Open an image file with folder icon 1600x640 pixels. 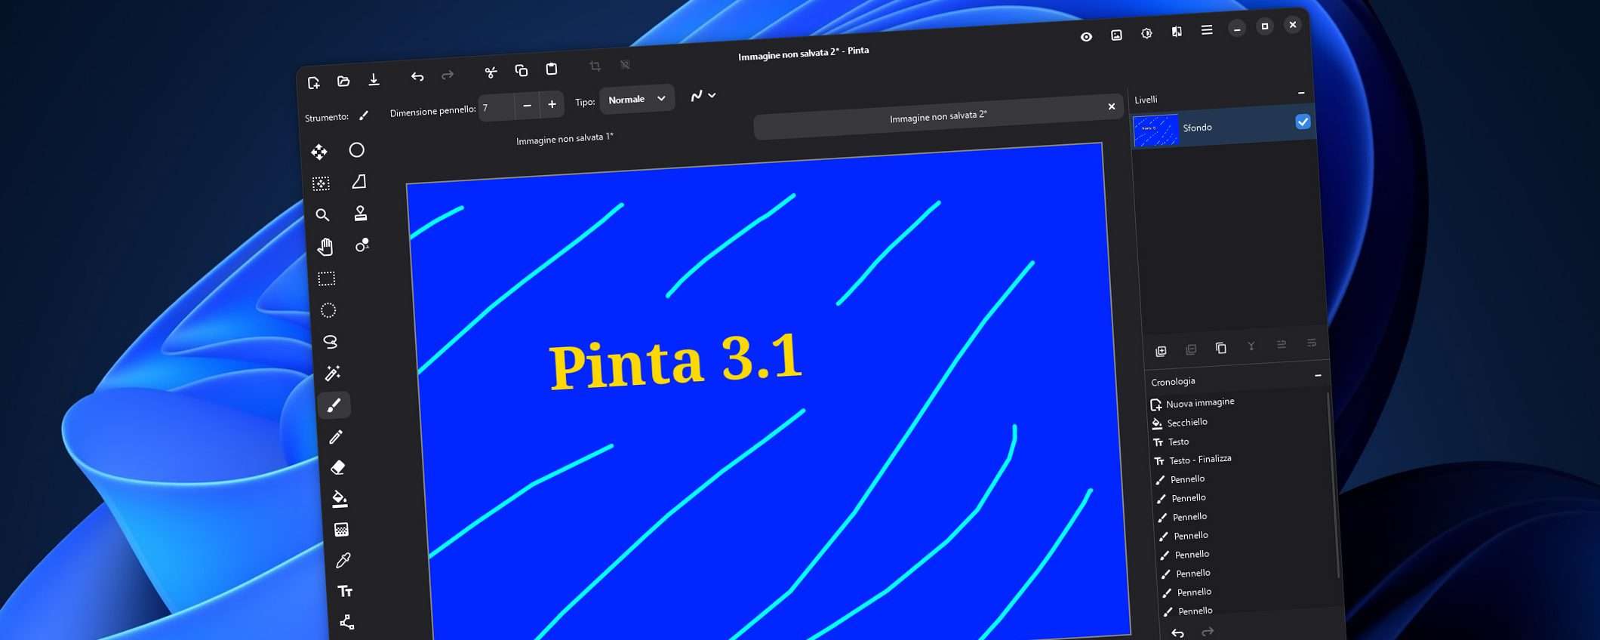(343, 81)
